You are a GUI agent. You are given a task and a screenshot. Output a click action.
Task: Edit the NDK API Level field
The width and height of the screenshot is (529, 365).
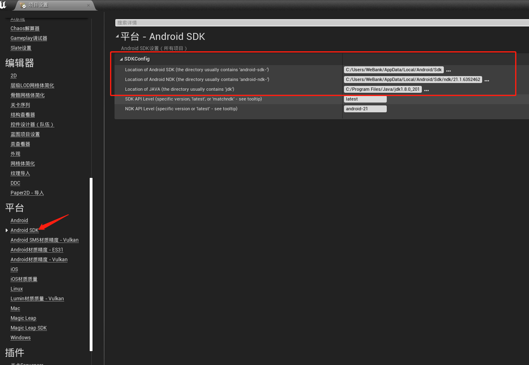365,109
